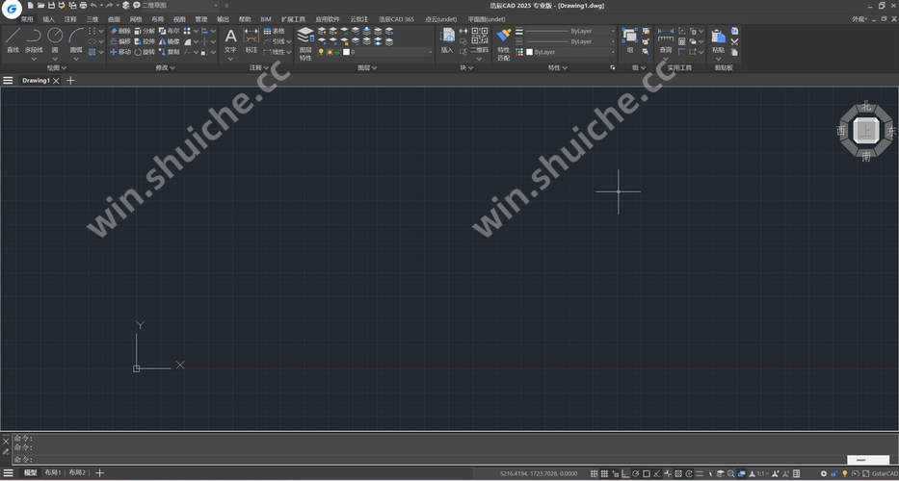Open the 视图 ribbon tab
Viewport: 899px width, 481px height.
tap(179, 19)
